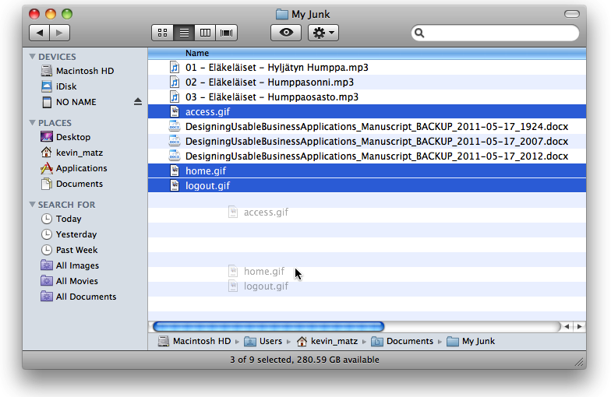Image resolution: width=611 pixels, height=397 pixels.
Task: Go to Macintosh HD in path bar
Action: [x=195, y=341]
